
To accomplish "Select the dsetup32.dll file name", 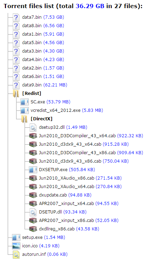I will [52, 127].
